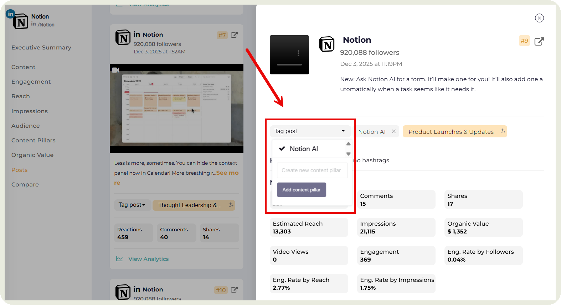The width and height of the screenshot is (561, 305).
Task: Remove the Notion AI tag
Action: [394, 131]
